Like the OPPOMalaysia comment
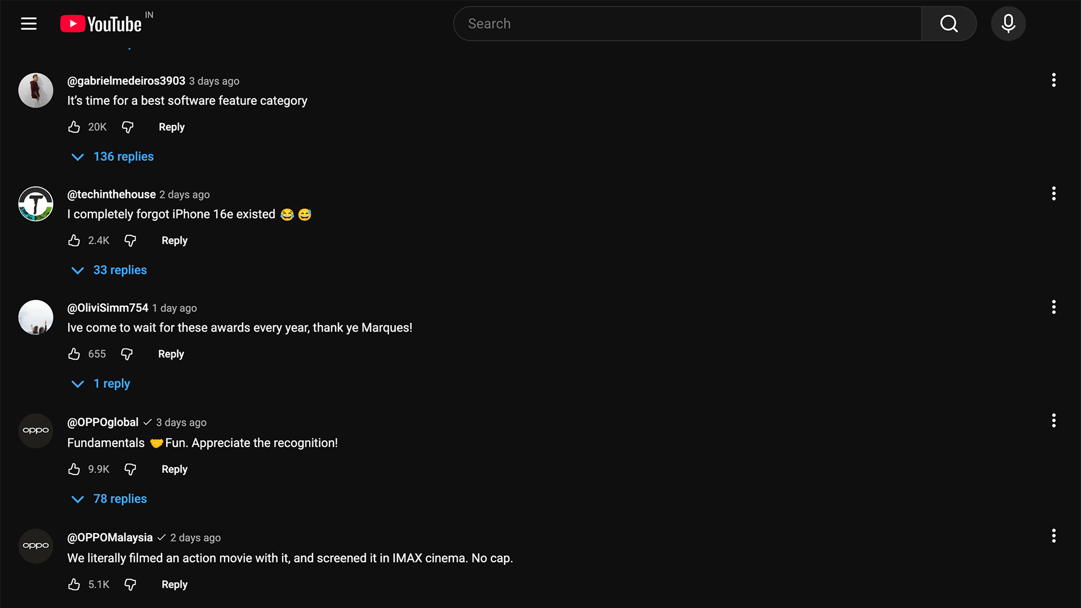Image resolution: width=1081 pixels, height=608 pixels. tap(74, 584)
